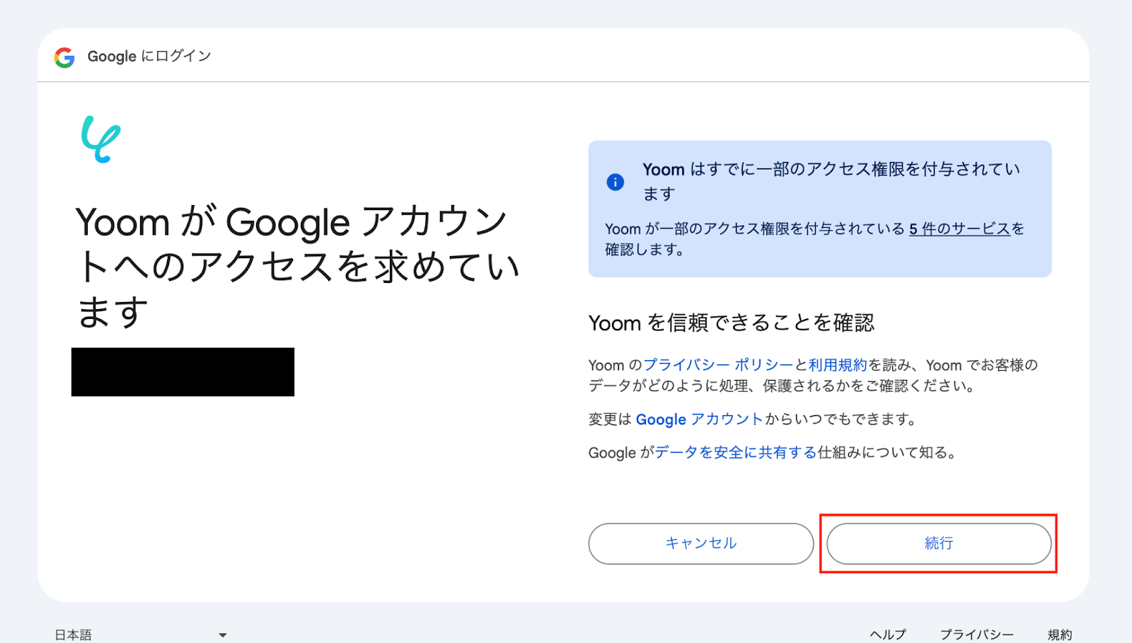Click the 日本語 language label
The width and height of the screenshot is (1132, 643).
pyautogui.click(x=74, y=635)
